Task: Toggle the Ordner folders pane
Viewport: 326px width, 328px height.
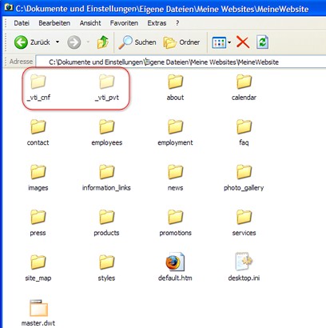Action: 181,42
